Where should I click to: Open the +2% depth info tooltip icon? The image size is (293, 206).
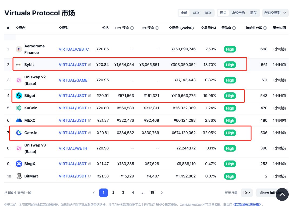pos(132,28)
